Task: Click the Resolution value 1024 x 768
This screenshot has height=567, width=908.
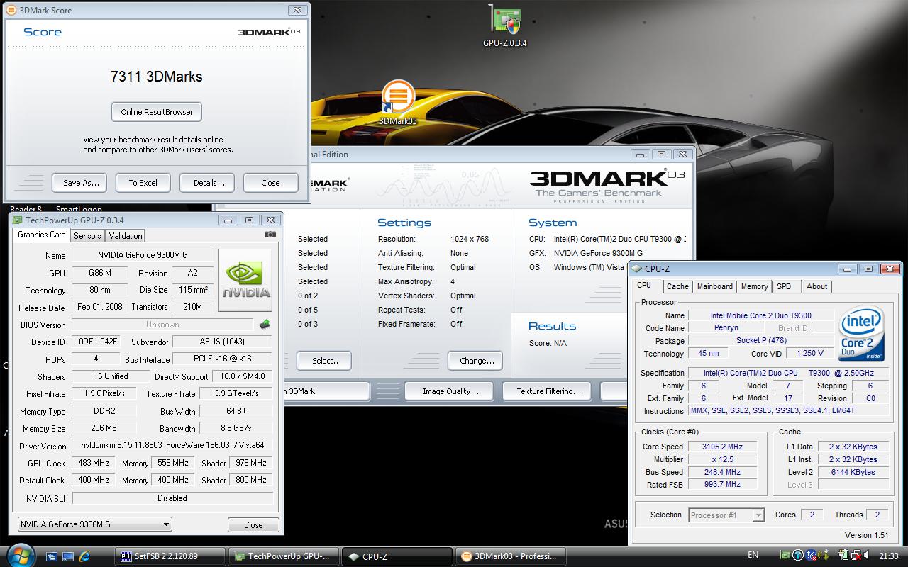Action: 470,239
